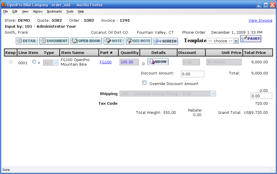Open the Type dropdown showing Act
The width and height of the screenshot is (277, 174).
click(51, 63)
